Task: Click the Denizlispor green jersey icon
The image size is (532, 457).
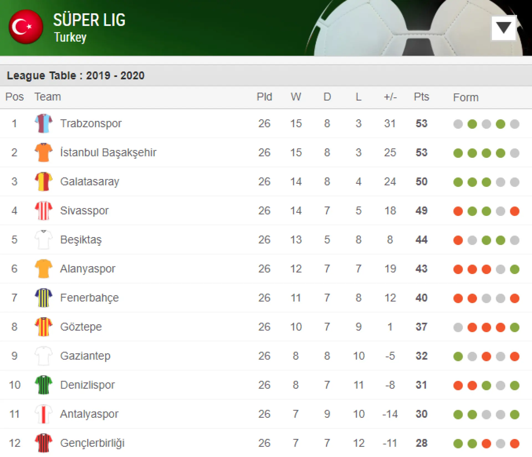Action: tap(44, 385)
